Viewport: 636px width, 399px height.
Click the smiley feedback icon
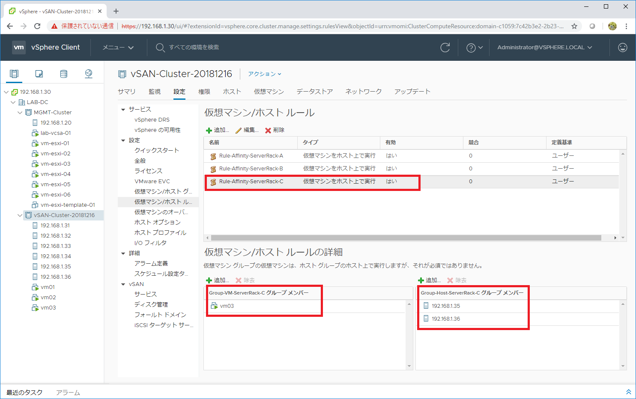(623, 48)
